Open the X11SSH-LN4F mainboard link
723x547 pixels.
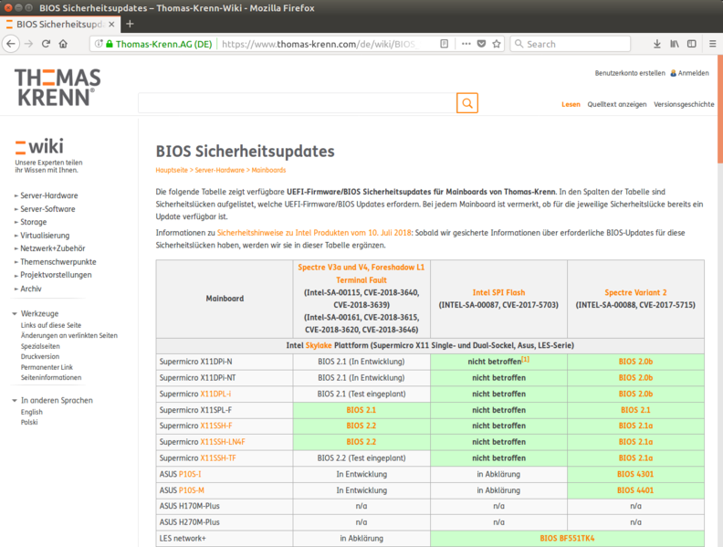223,442
